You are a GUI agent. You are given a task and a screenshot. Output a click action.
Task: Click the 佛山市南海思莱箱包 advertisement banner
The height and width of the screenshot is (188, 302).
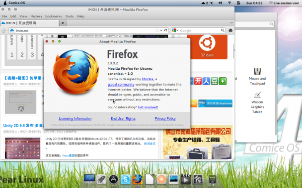(x=198, y=142)
